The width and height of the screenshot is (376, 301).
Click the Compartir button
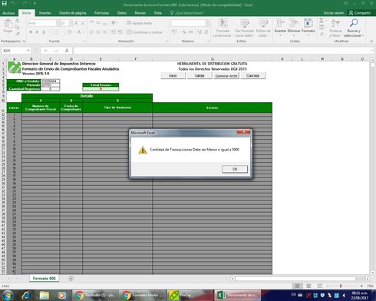360,13
